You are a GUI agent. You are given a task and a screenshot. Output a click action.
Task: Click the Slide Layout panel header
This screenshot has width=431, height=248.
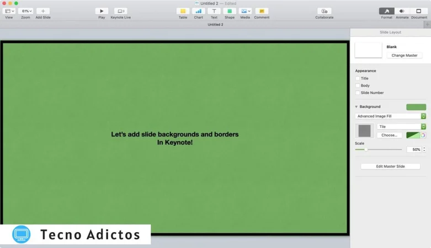point(390,32)
